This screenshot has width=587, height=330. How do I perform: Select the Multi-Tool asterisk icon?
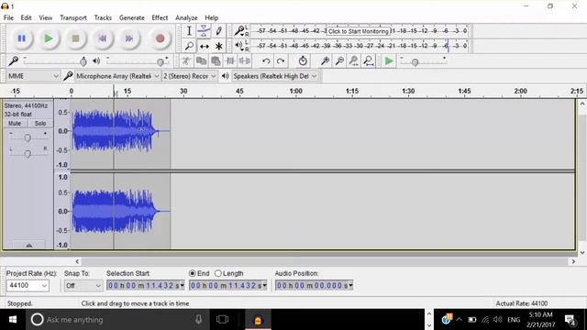219,46
